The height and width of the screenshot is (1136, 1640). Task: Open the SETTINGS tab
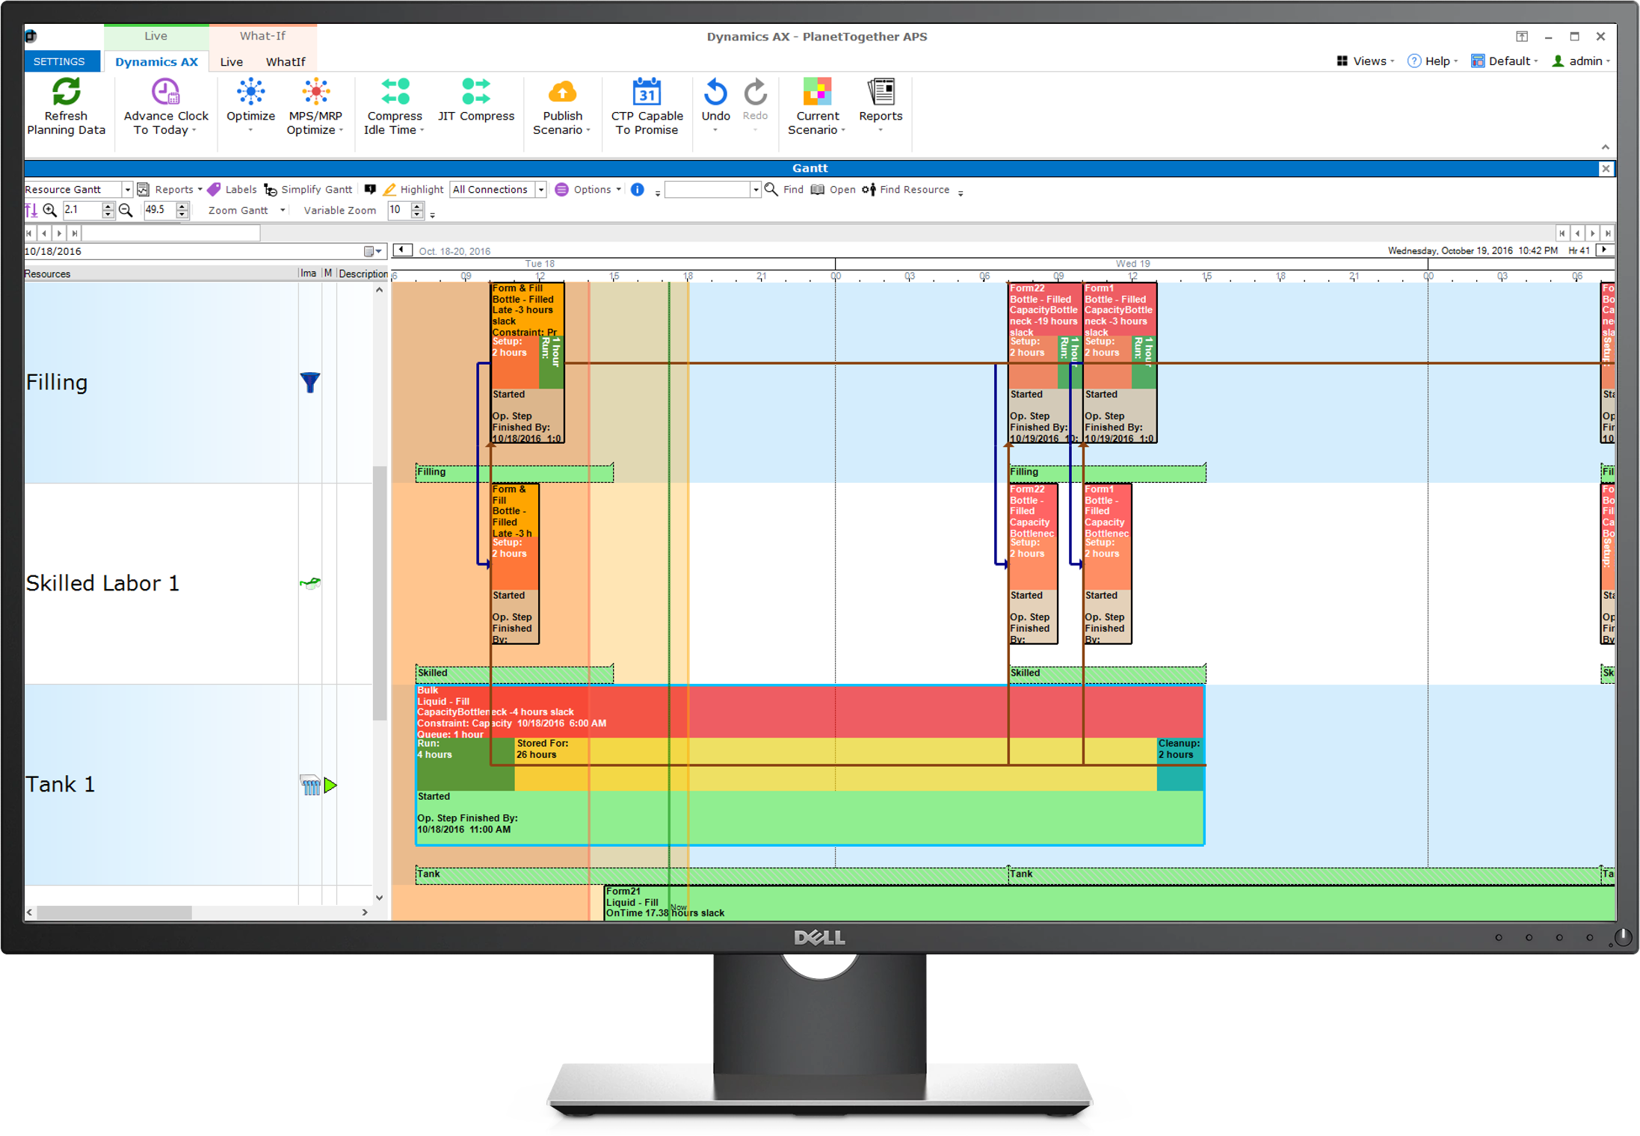[x=59, y=62]
